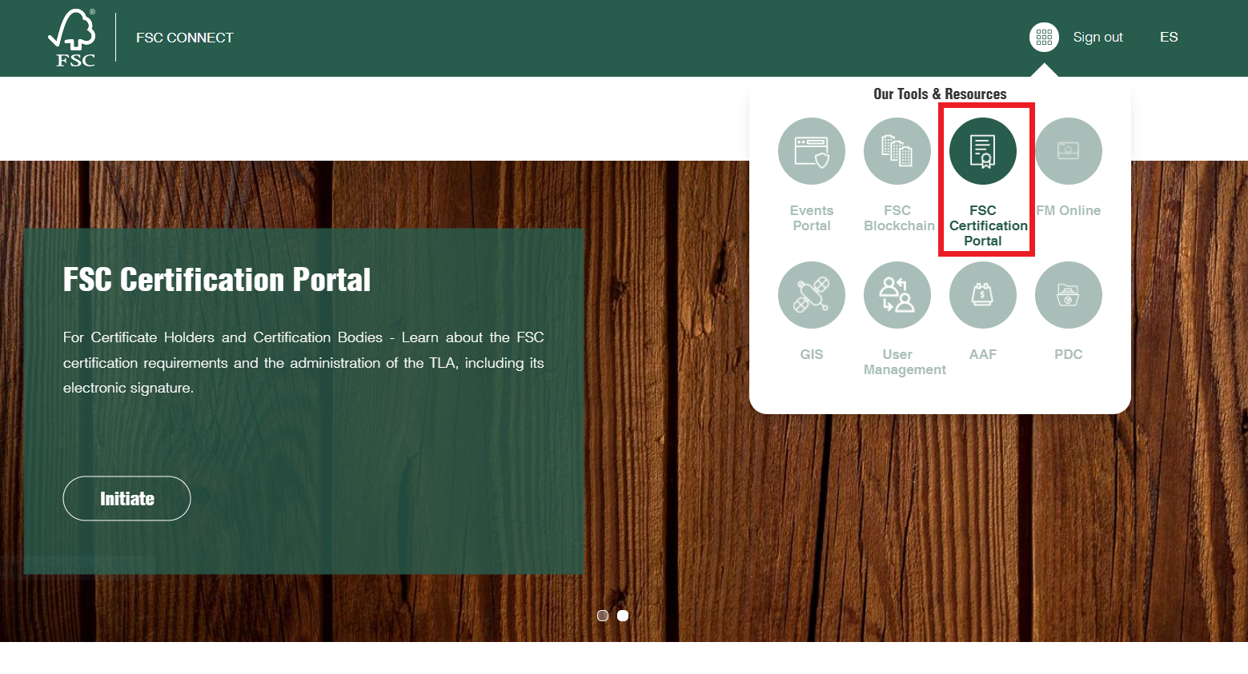
Task: Collapse the tools grid menu in the header
Action: click(x=1044, y=38)
